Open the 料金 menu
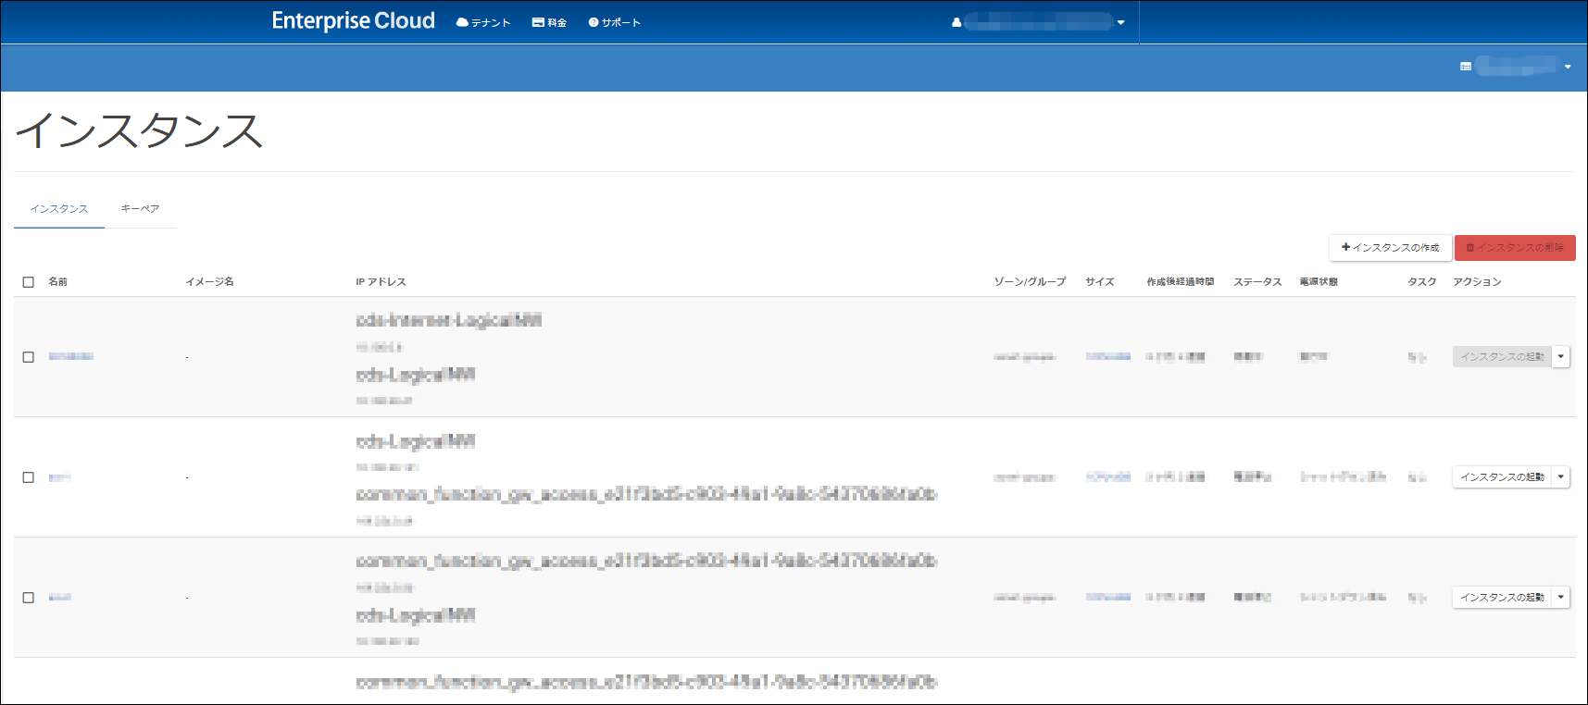 coord(549,22)
